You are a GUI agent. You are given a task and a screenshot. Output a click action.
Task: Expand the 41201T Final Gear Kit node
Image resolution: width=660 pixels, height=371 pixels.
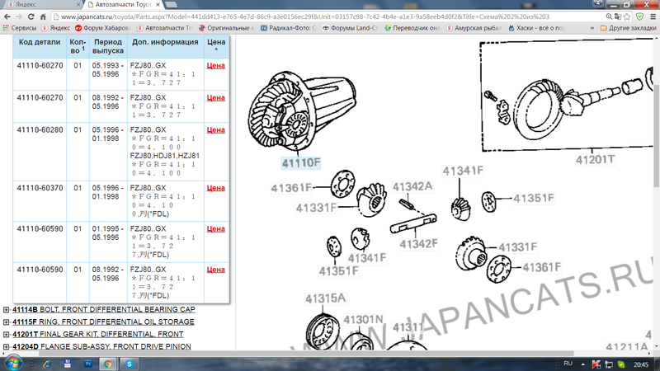coord(6,334)
